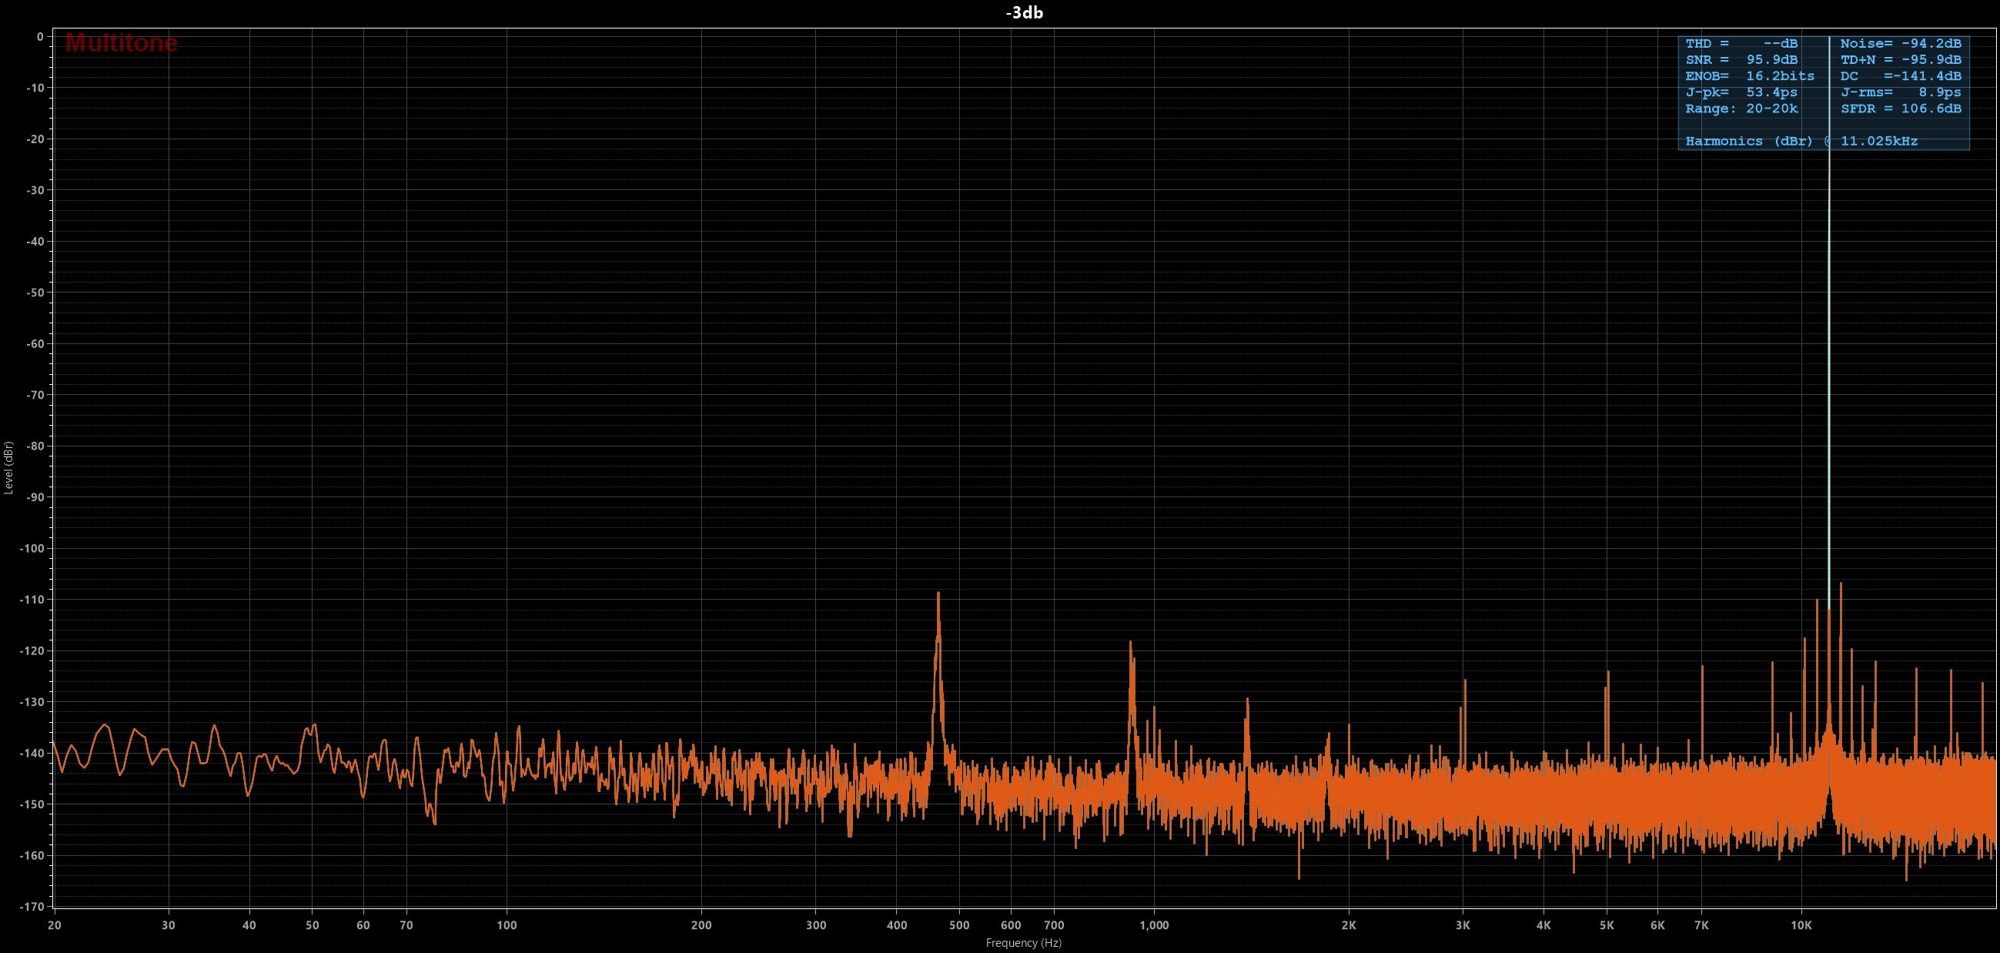Click the -50 level tick label
Image resolution: width=2000 pixels, height=953 pixels.
click(x=34, y=293)
